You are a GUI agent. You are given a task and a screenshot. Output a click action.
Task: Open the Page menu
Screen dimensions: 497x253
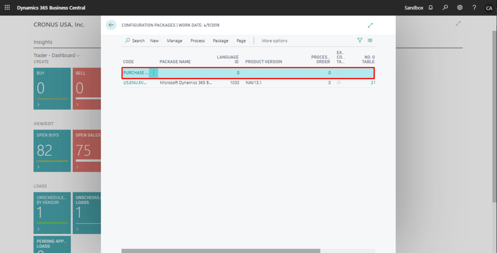[x=241, y=41]
